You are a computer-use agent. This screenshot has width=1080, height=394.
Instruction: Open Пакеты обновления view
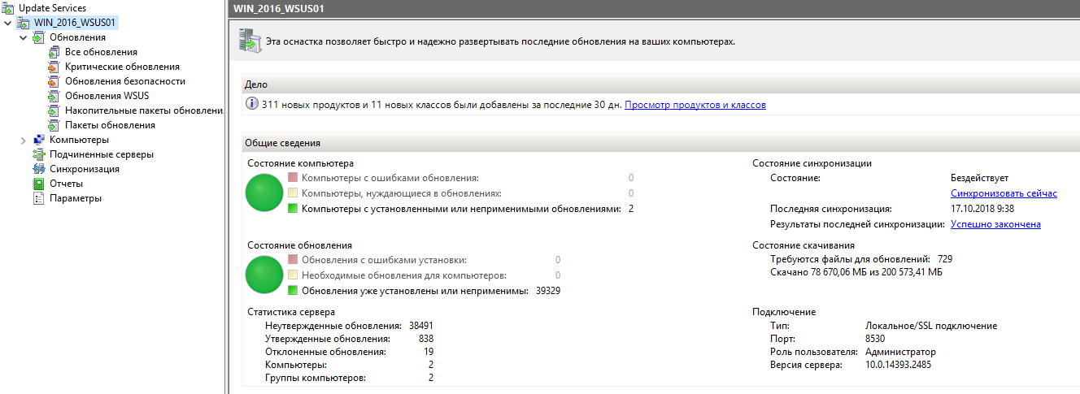coord(110,125)
